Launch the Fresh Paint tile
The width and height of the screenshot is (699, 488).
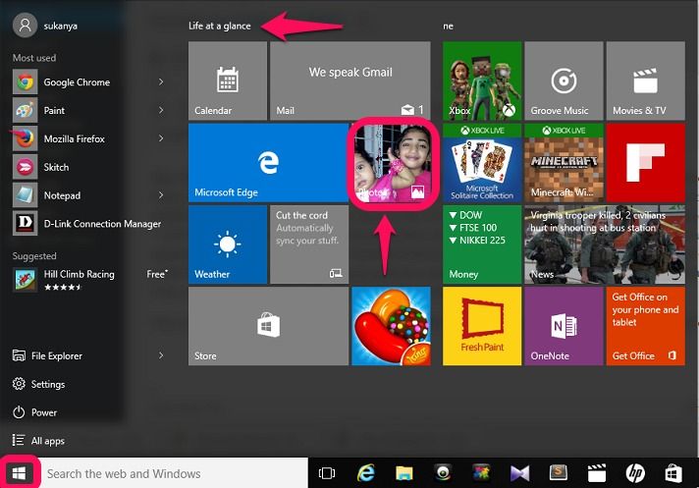pyautogui.click(x=482, y=326)
